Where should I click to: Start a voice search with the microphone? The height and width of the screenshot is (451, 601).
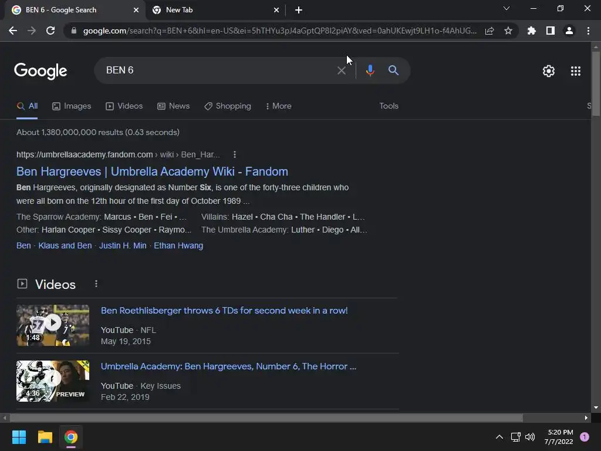(370, 70)
